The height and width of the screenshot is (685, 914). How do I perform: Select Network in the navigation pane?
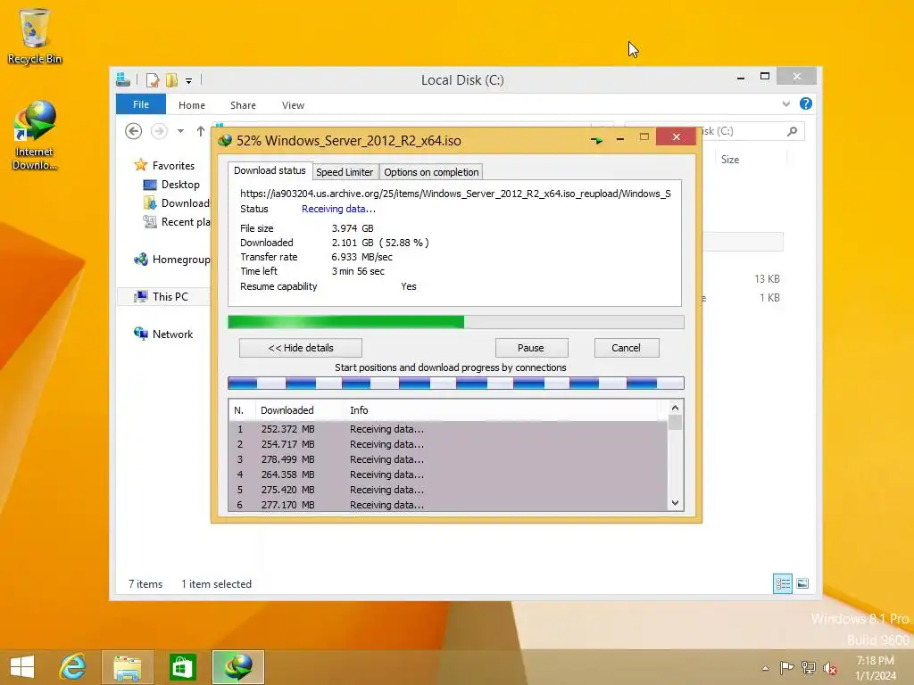[163, 334]
